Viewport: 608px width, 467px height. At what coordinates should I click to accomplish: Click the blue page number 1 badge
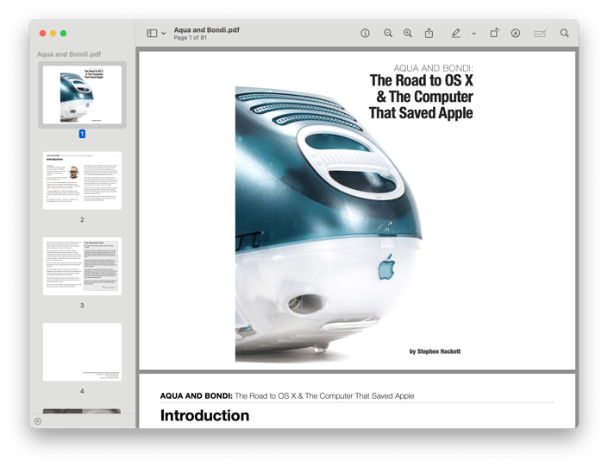pos(82,134)
